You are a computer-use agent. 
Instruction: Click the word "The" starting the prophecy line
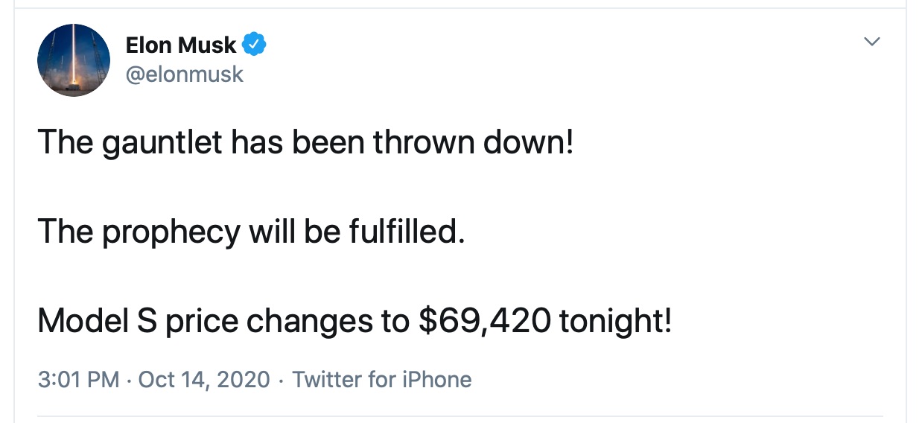pos(64,231)
